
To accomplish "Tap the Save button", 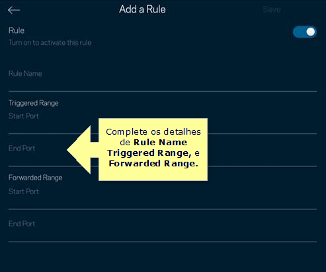I will (272, 9).
